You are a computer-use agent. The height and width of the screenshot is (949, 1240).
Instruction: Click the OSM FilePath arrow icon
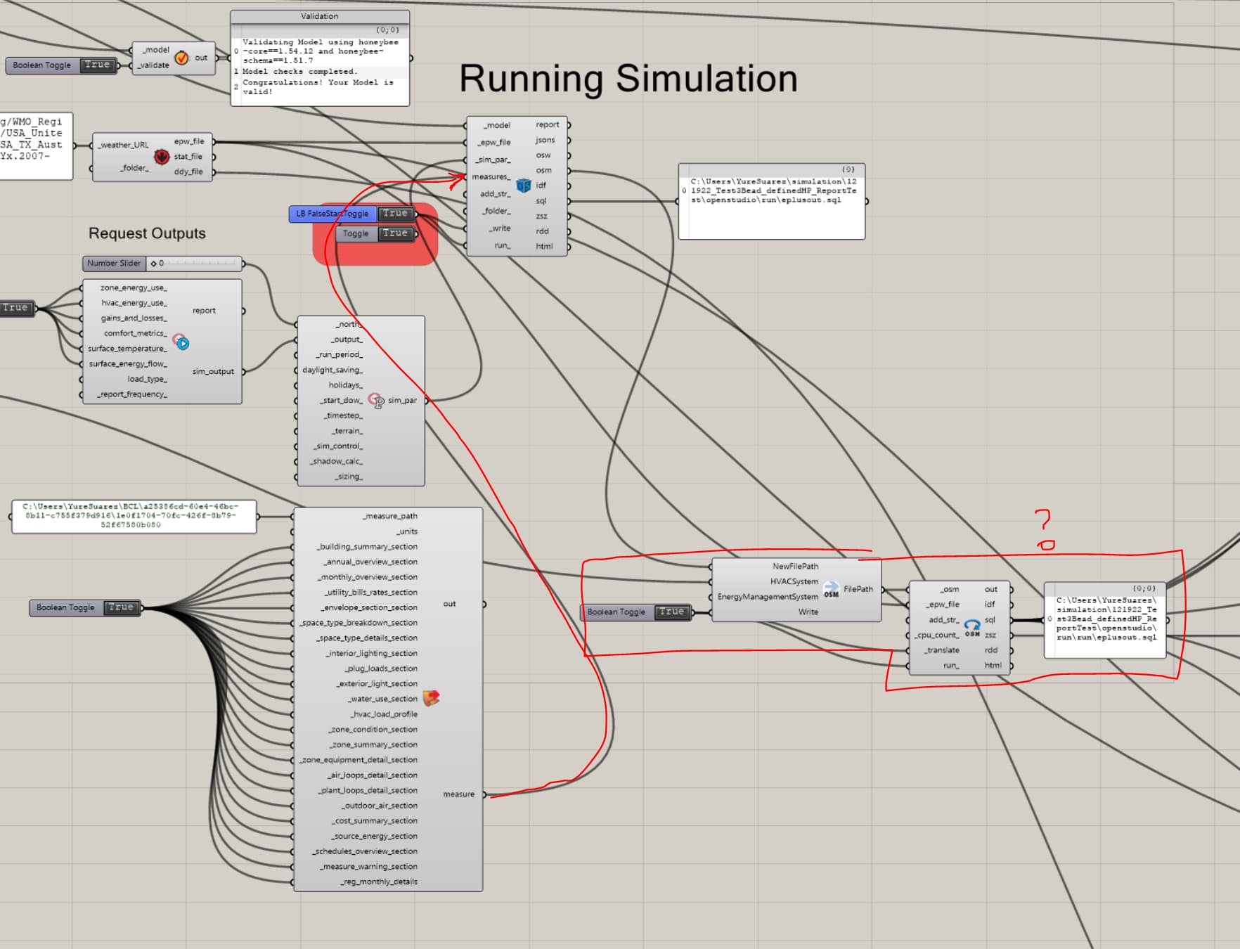831,589
